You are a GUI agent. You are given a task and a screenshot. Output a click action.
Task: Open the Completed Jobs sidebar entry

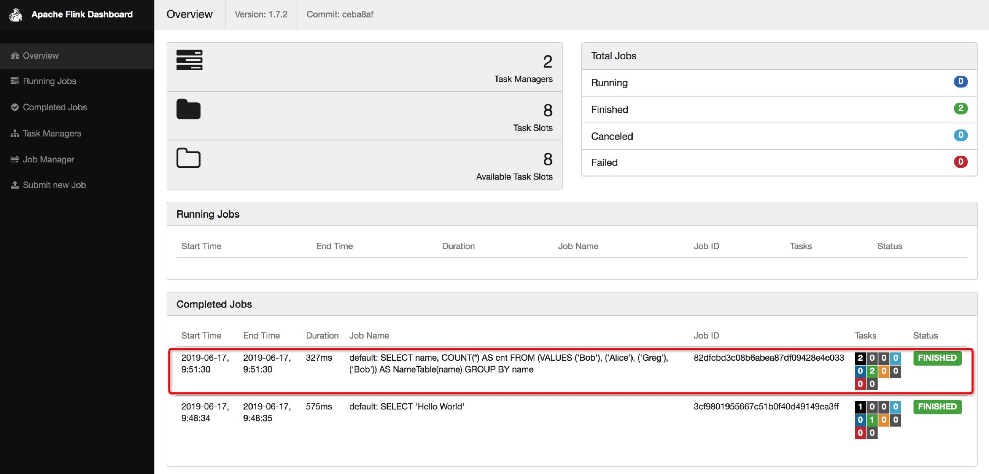click(55, 107)
